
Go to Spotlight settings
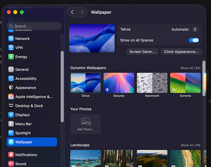click(32, 133)
